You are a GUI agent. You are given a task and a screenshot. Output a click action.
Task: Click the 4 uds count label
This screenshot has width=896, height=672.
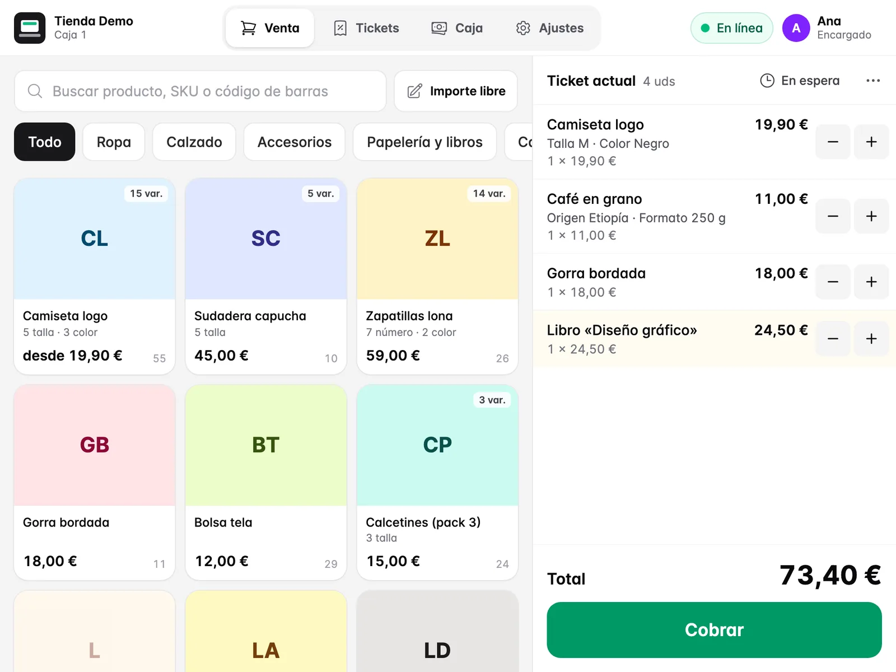click(659, 82)
